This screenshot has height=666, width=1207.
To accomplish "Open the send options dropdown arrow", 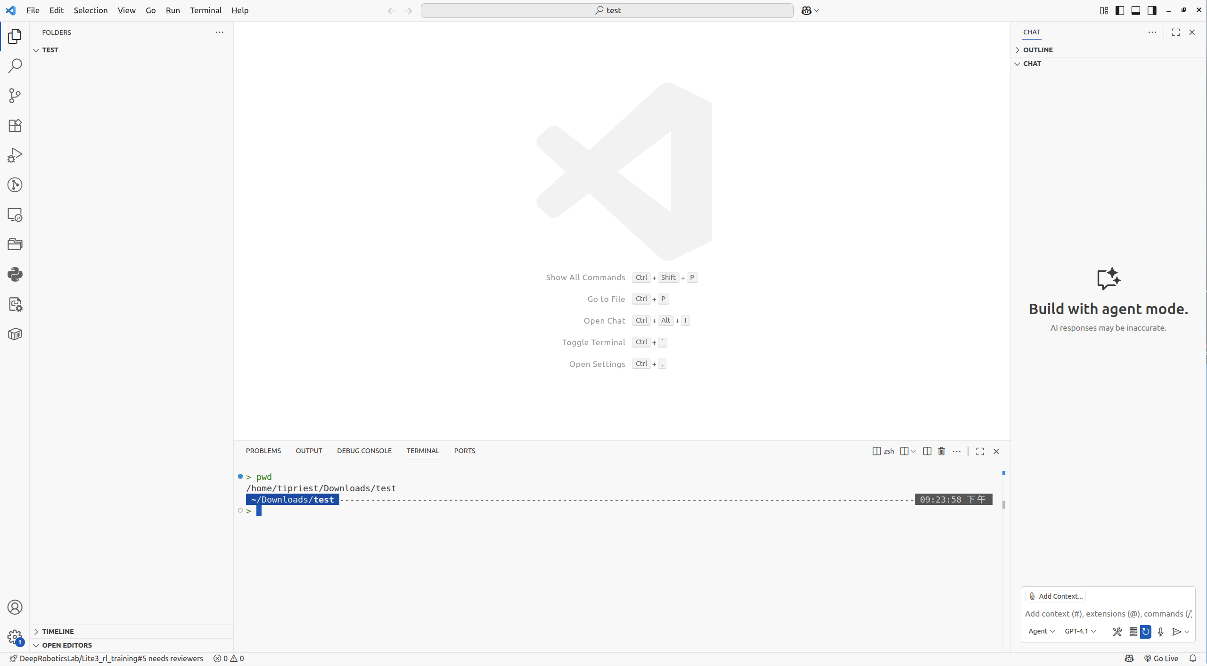I will pyautogui.click(x=1186, y=632).
